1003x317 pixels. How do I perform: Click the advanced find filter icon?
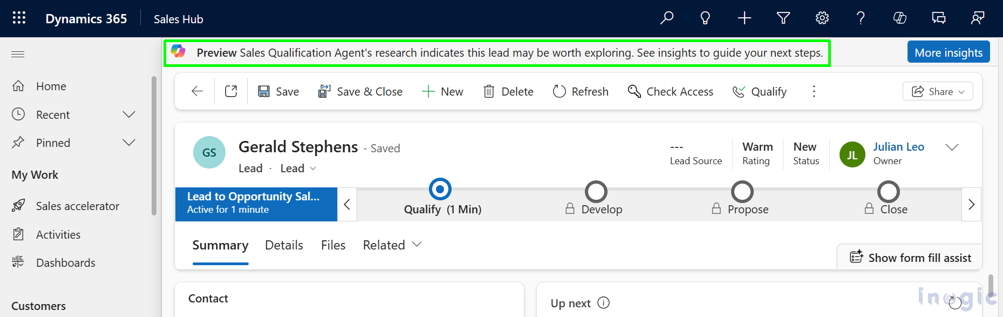[x=783, y=18]
